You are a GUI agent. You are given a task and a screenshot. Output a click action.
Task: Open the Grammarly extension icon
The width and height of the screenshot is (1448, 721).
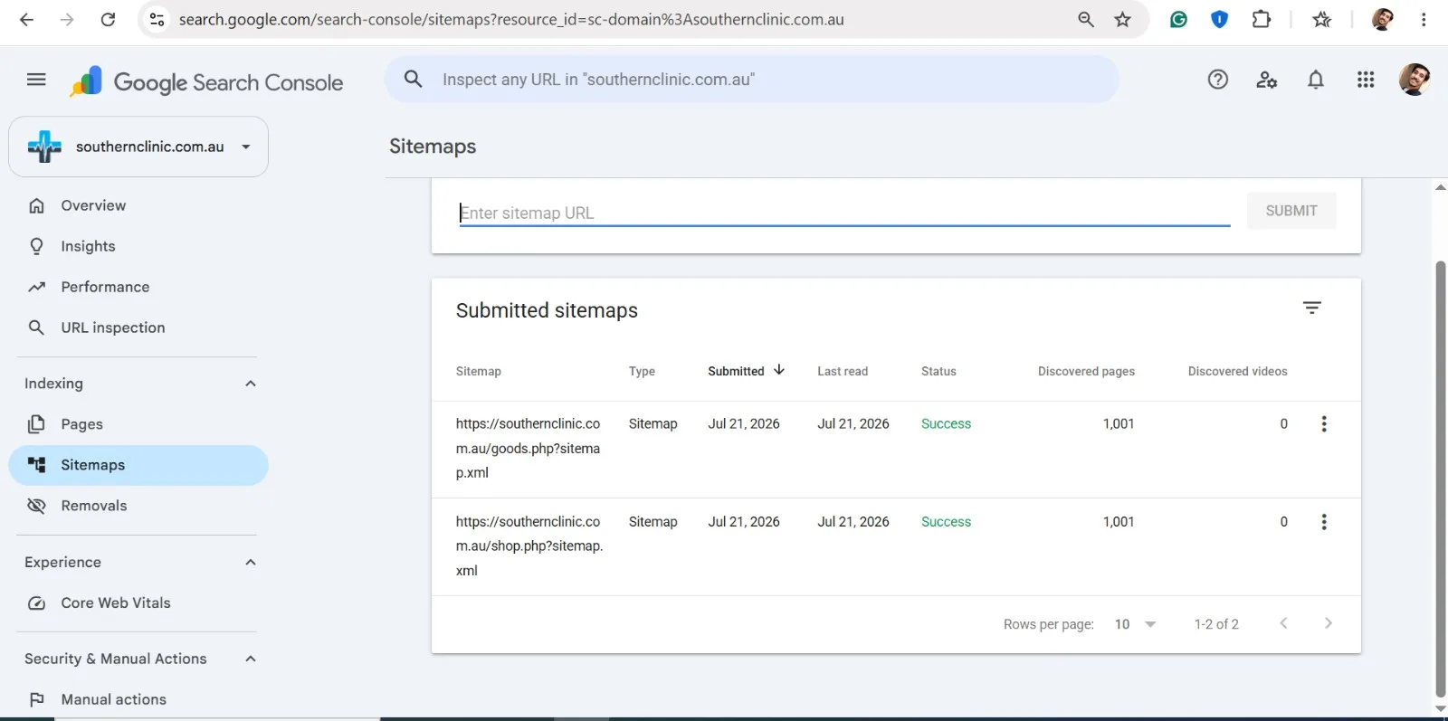tap(1178, 19)
